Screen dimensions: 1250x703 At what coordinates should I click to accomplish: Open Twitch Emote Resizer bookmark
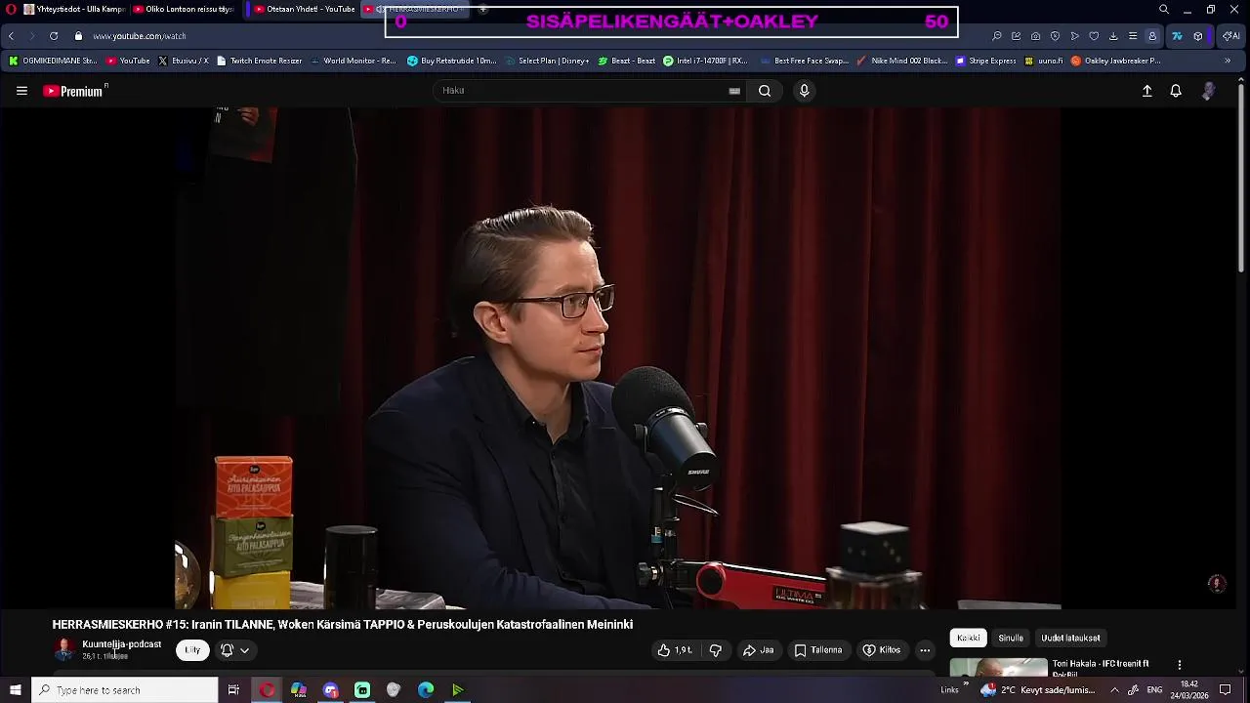259,61
